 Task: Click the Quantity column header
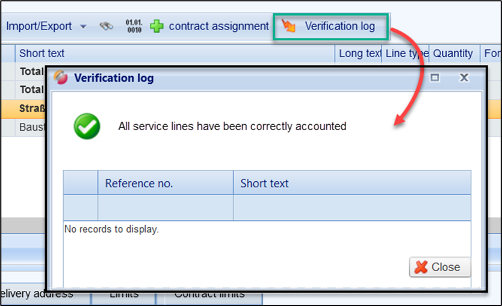tap(453, 54)
